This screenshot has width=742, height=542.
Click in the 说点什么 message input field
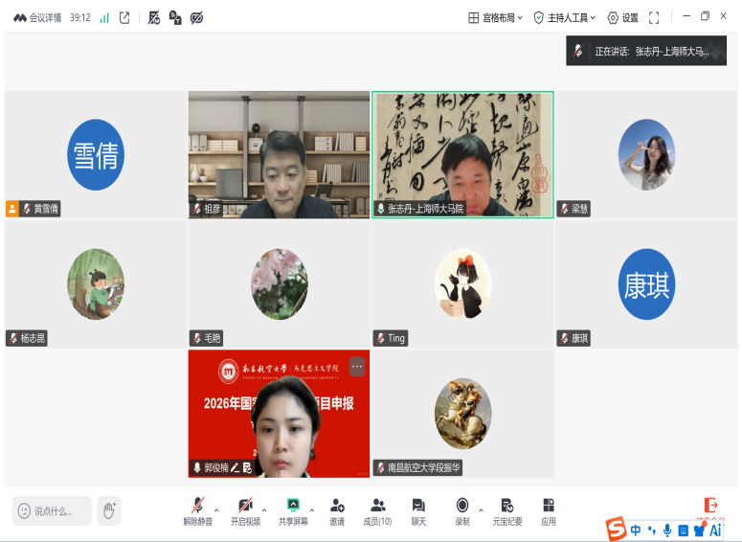tap(52, 510)
